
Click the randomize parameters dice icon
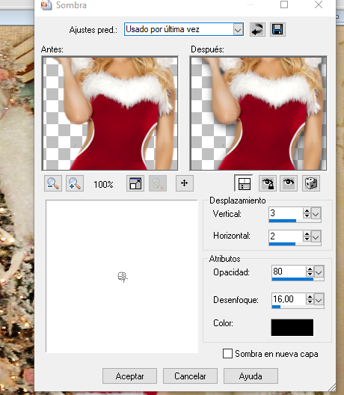[311, 183]
